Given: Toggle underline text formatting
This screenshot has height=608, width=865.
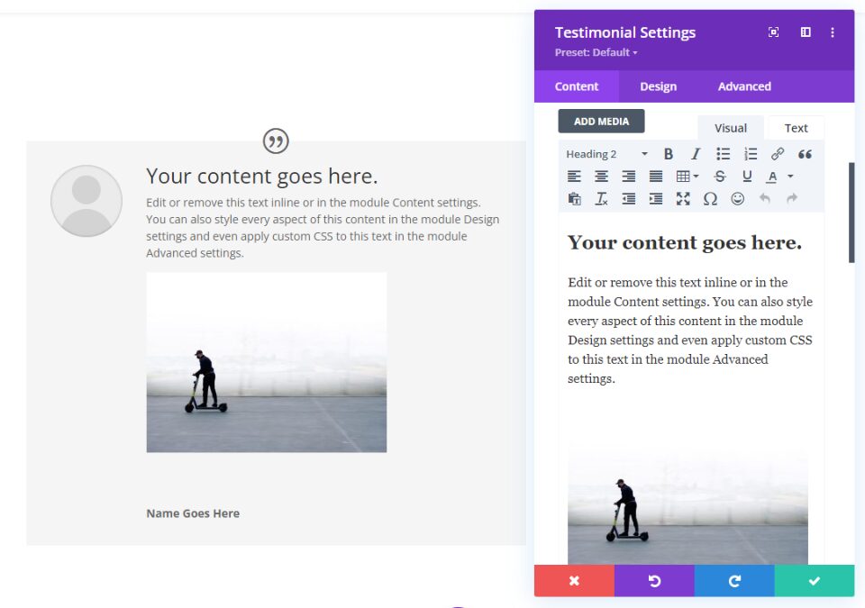Looking at the screenshot, I should click(x=747, y=177).
